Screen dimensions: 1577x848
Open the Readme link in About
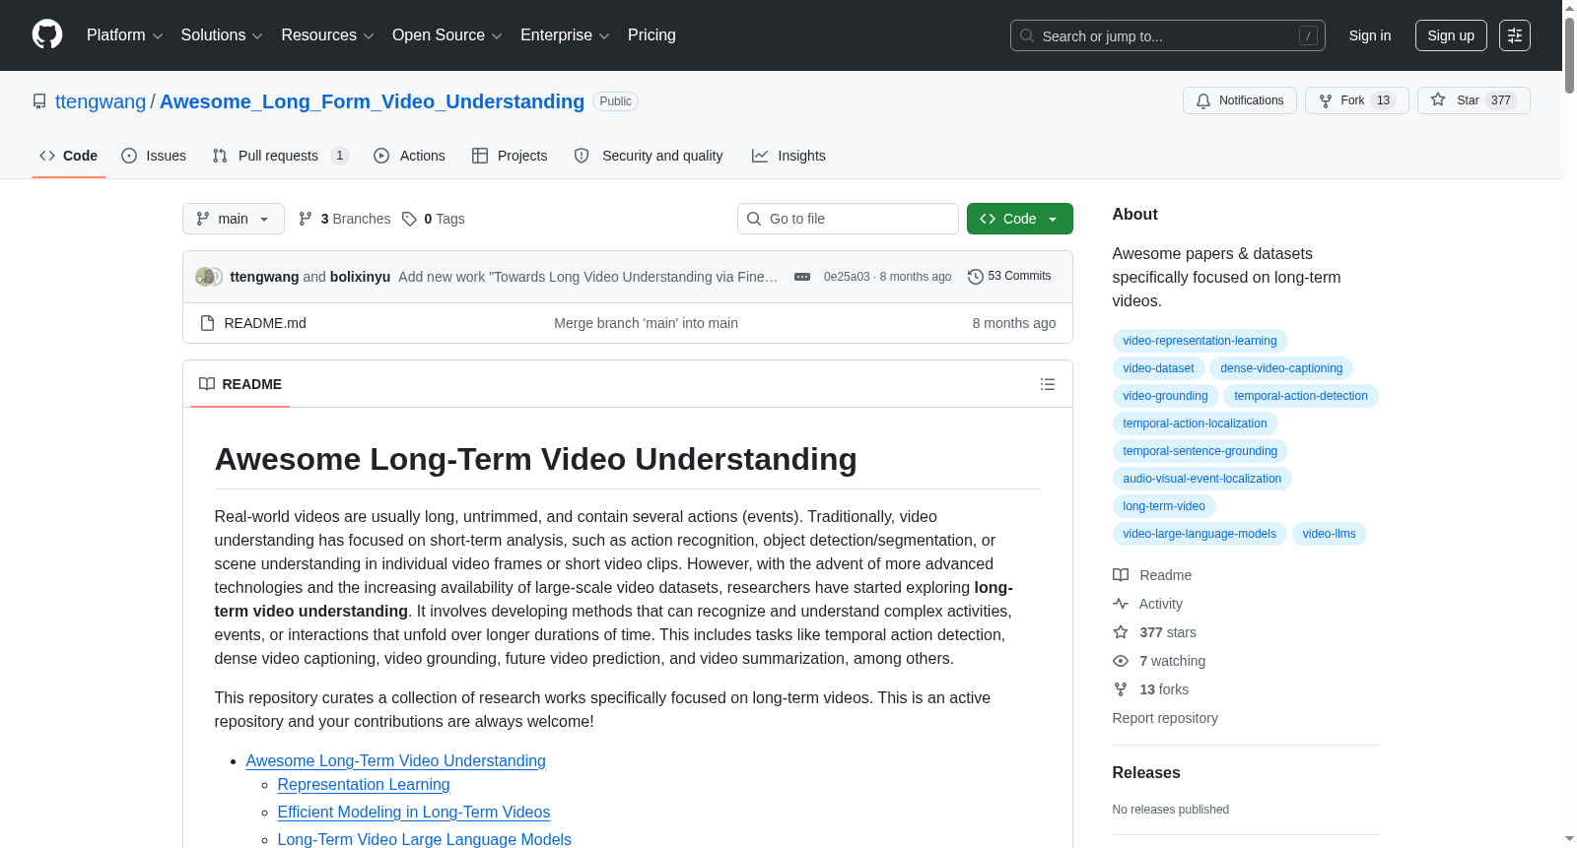[1152, 575]
